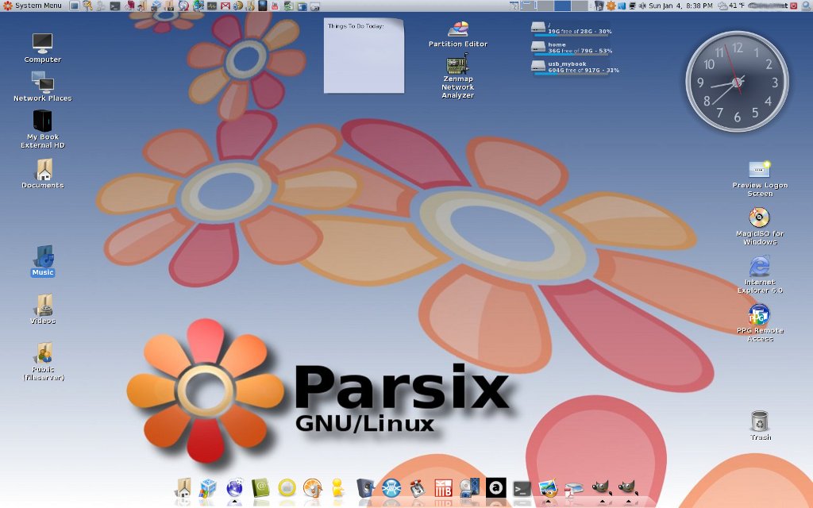Click the analog clock widget
813x508 pixels.
(x=737, y=82)
